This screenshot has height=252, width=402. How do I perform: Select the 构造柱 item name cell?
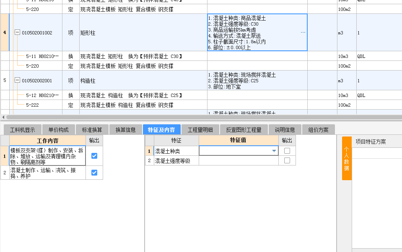143,80
